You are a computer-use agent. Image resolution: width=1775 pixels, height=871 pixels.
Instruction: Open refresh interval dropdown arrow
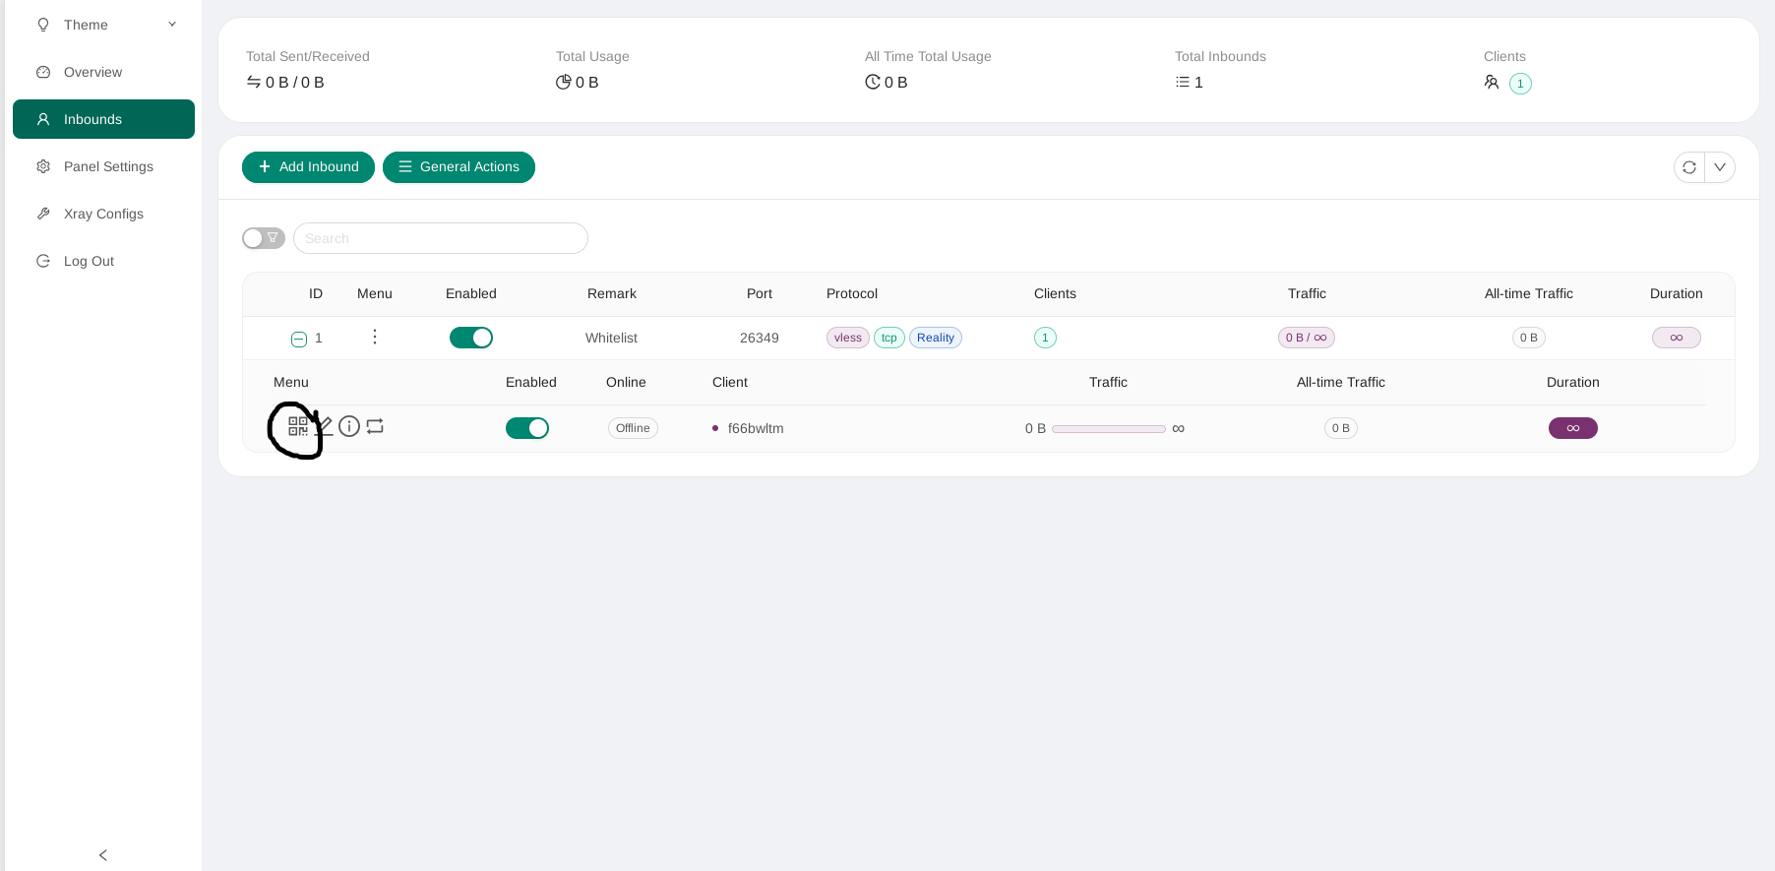click(1720, 167)
